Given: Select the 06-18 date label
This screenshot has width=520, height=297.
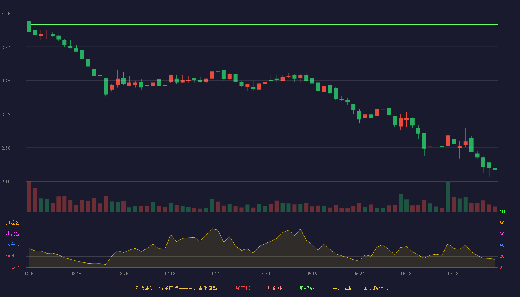Looking at the screenshot, I should (x=453, y=274).
